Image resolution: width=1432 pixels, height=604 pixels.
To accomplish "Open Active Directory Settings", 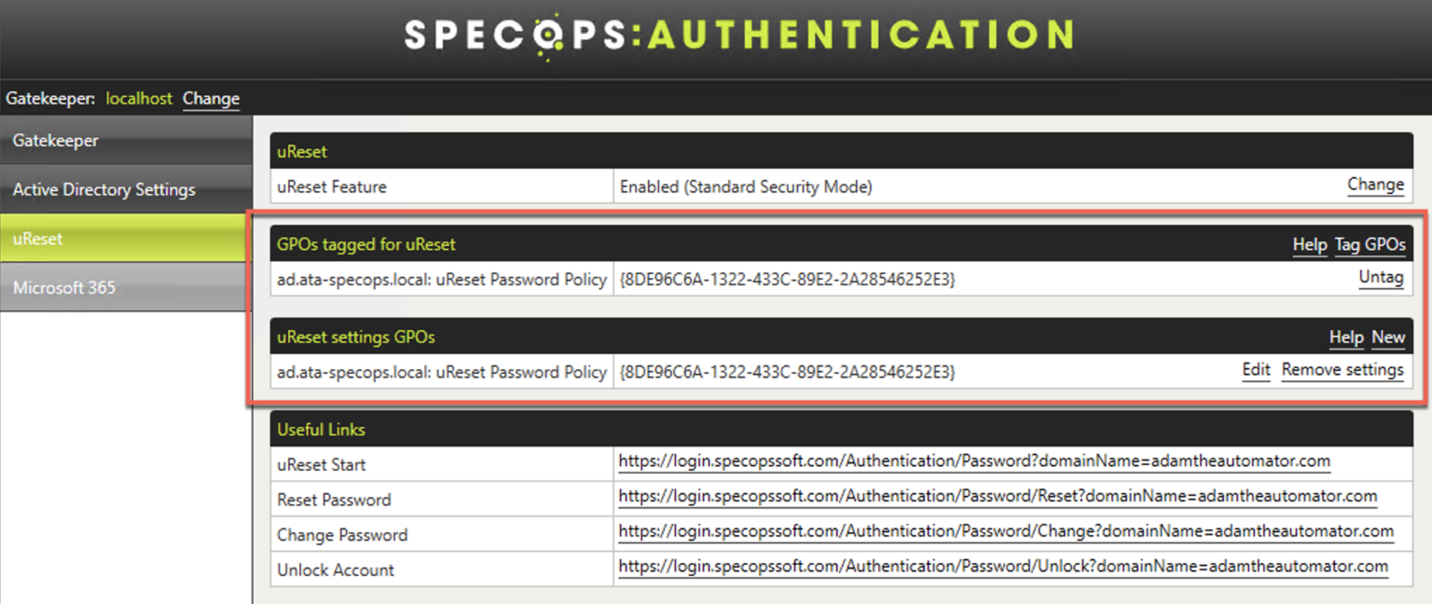I will (103, 188).
